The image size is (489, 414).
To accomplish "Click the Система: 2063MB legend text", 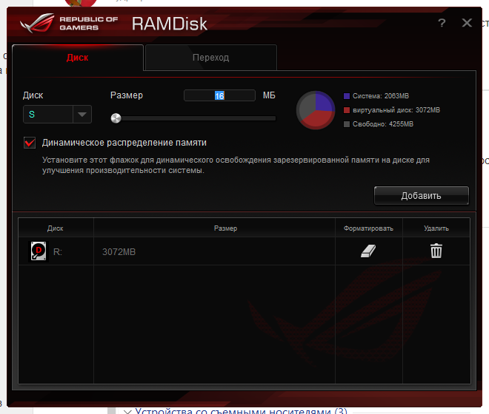I will (x=381, y=96).
